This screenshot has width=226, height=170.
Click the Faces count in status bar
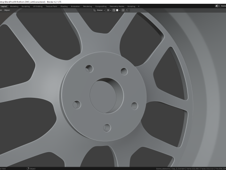pos(208,169)
